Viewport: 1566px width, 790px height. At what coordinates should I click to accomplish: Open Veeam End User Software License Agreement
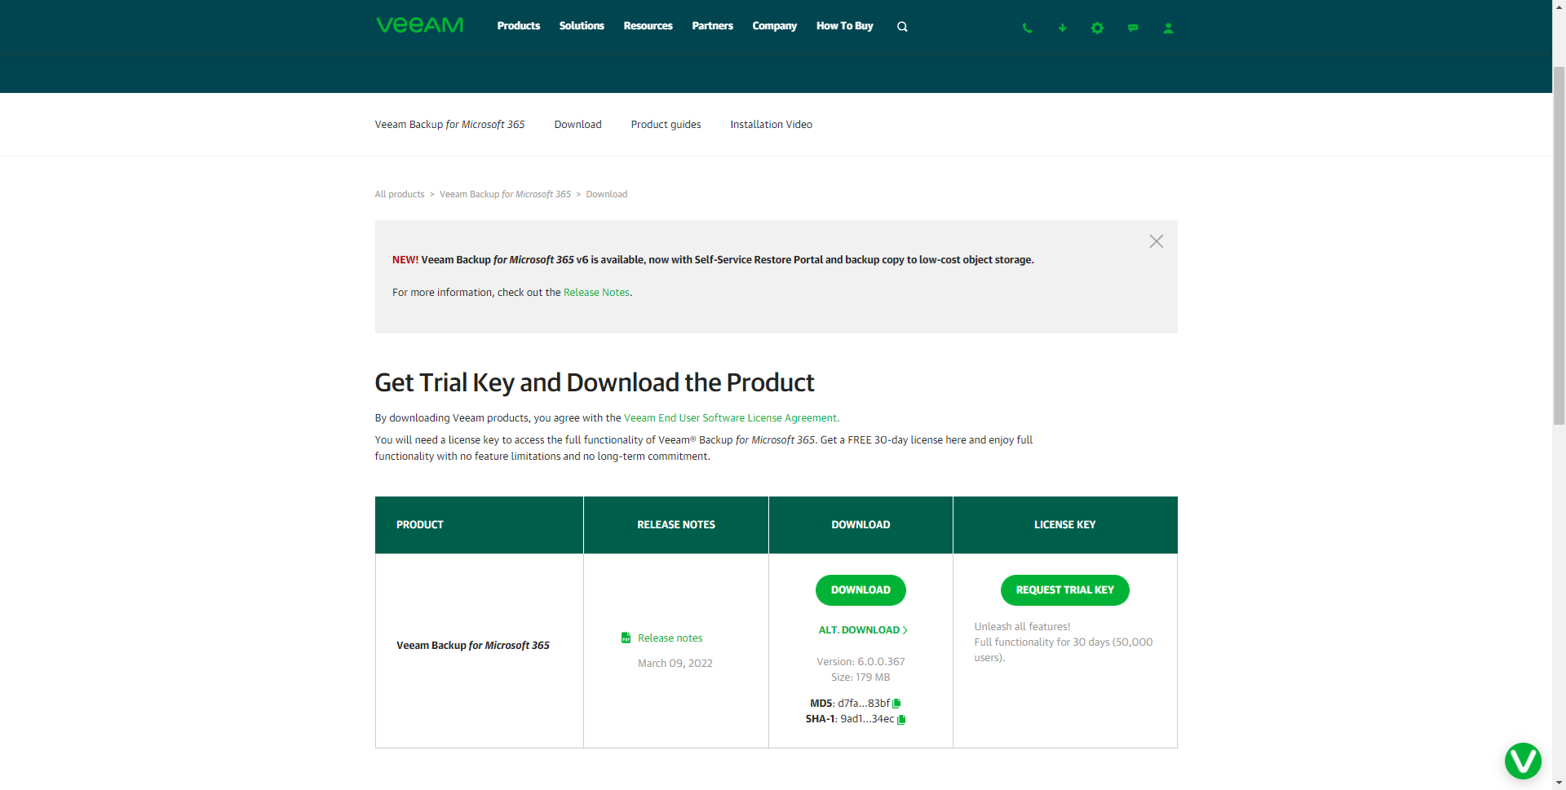731,418
